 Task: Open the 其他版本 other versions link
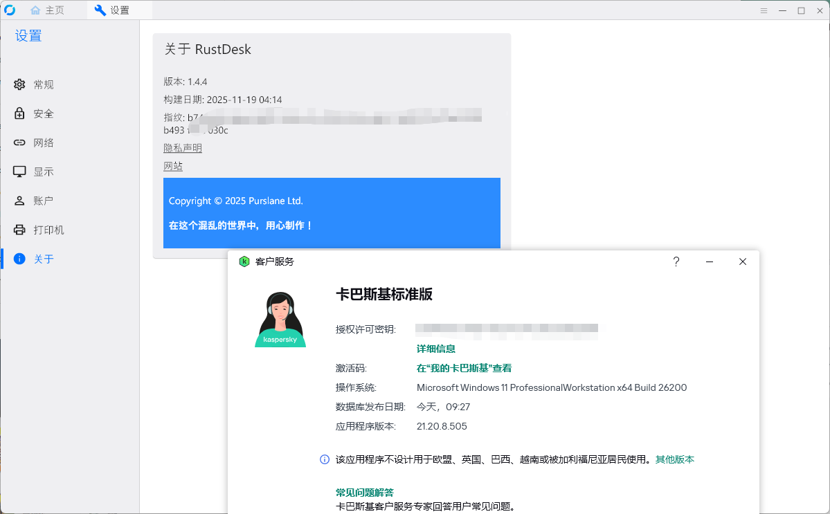coord(675,459)
